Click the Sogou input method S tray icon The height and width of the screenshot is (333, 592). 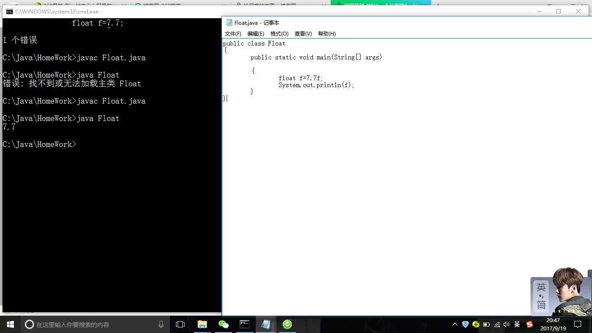[529, 324]
